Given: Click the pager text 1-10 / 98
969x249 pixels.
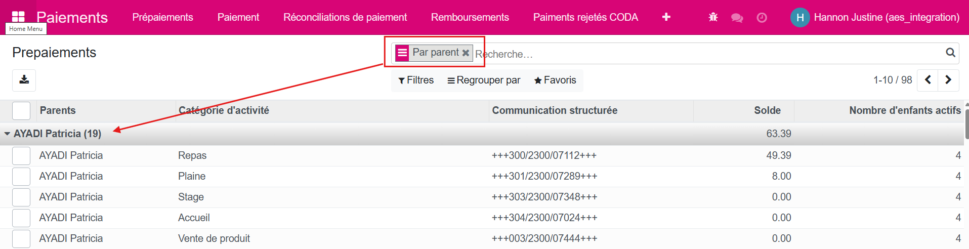Looking at the screenshot, I should point(893,80).
